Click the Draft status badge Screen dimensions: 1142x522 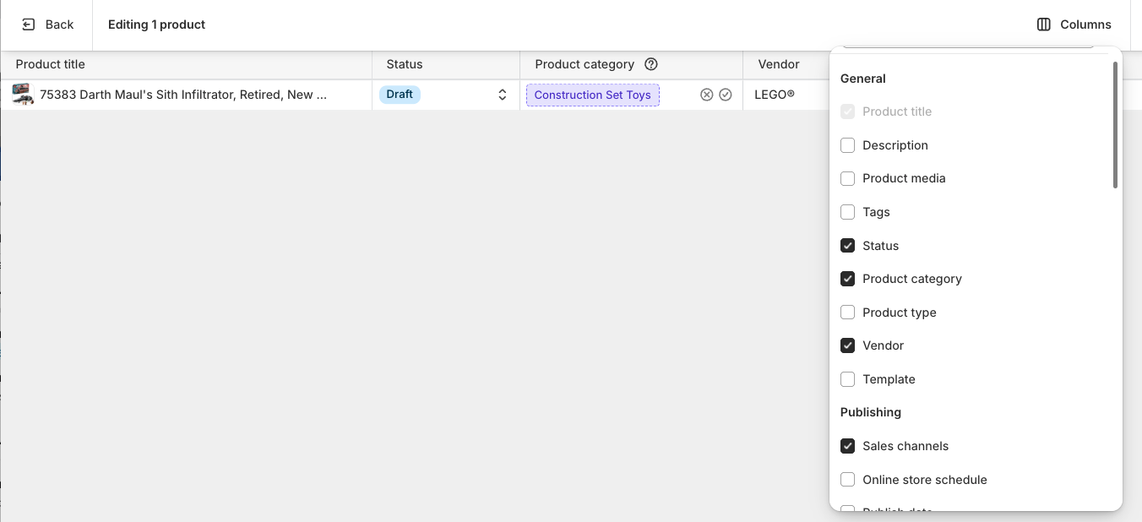click(400, 95)
